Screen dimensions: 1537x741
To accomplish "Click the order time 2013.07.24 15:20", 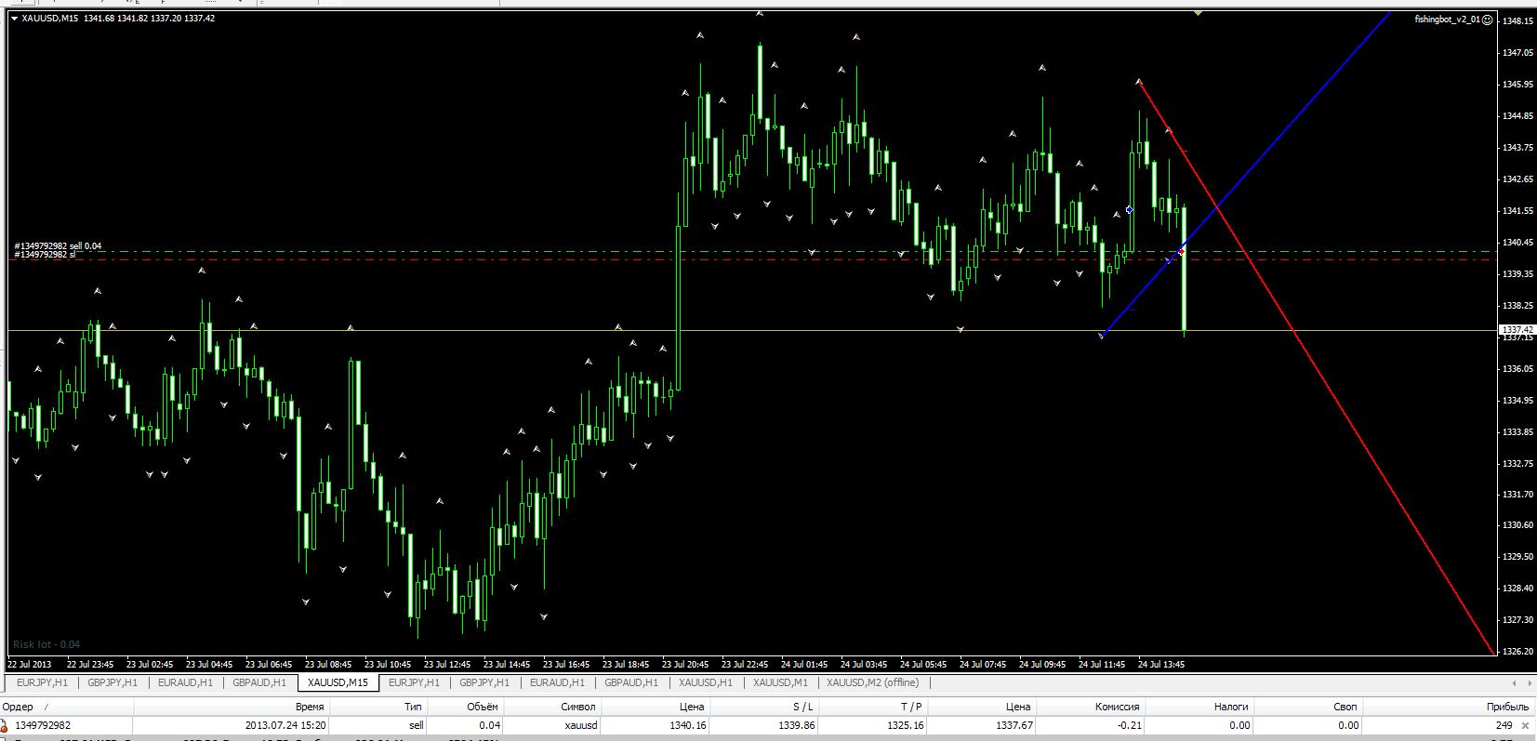I will pyautogui.click(x=285, y=725).
